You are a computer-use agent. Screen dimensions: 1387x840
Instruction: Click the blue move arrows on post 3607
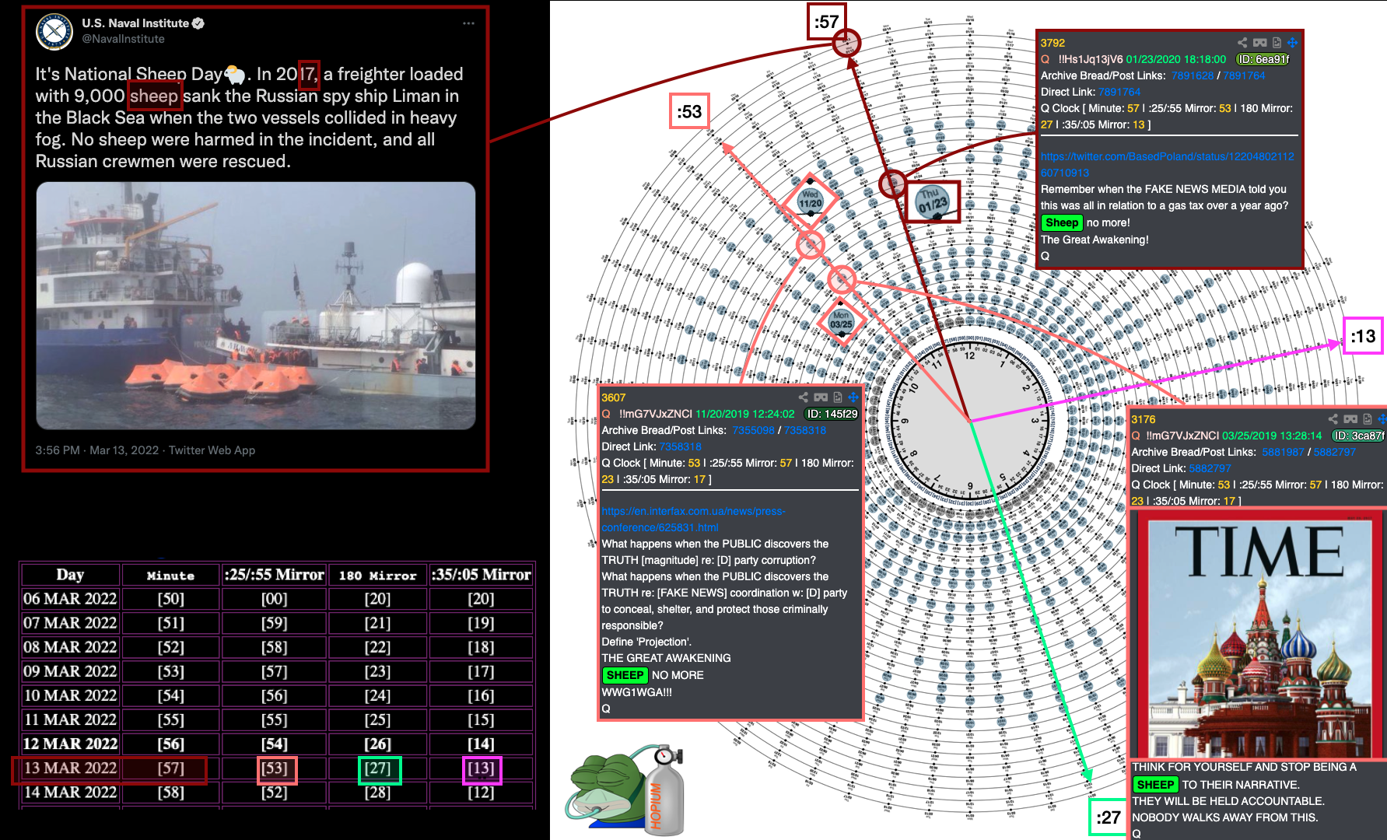[x=853, y=397]
